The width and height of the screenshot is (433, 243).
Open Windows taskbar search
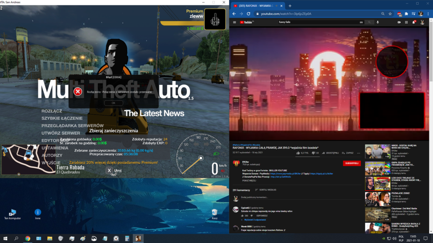click(x=16, y=239)
